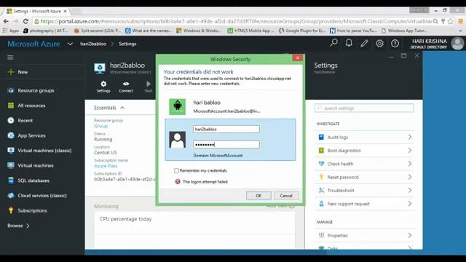Open the Apps bookmarks shortcut
Image resolution: width=466 pixels, height=262 pixels.
click(11, 31)
